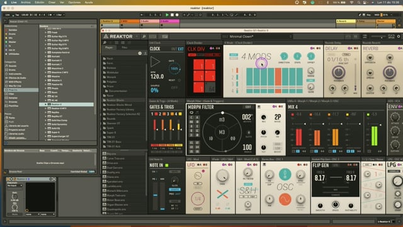This screenshot has height=227, width=403.
Task: Click the crossfade X icon in XFade block
Action: [x=222, y=195]
